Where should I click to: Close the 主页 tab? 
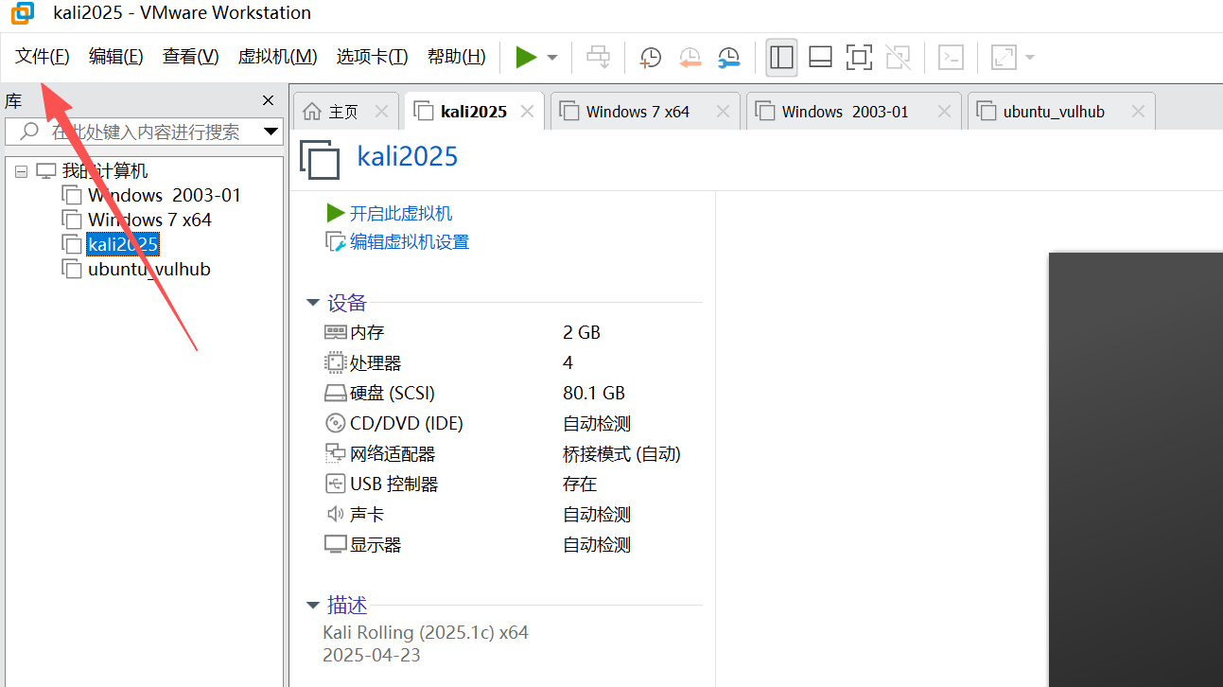pos(381,112)
